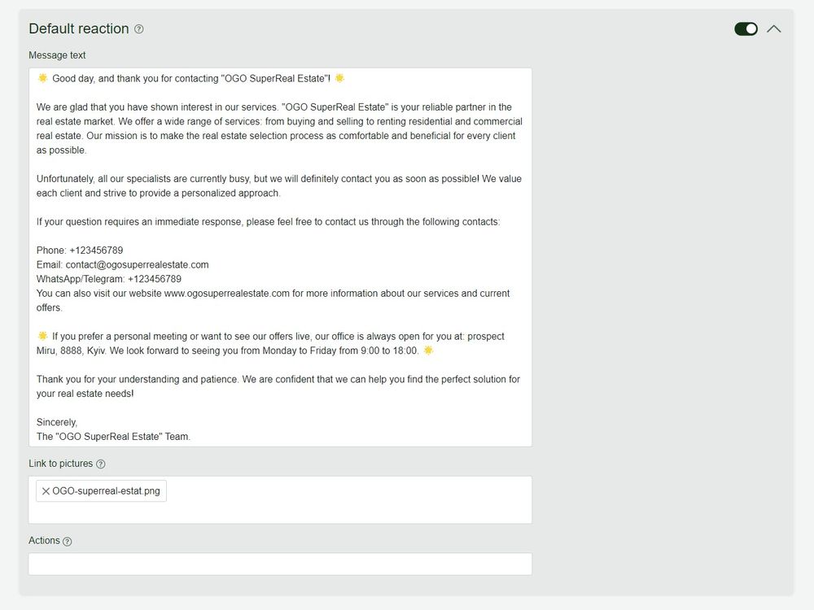Click the "Message text" label
The width and height of the screenshot is (814, 610).
click(x=57, y=55)
